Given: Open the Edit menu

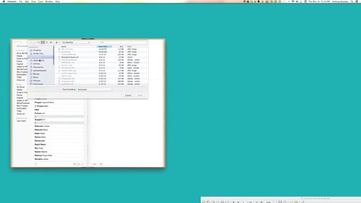Looking at the screenshot, I should (27, 1).
